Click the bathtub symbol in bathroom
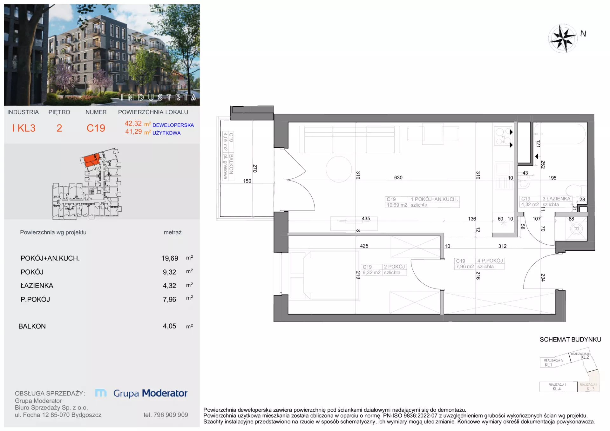The width and height of the screenshot is (610, 431). 559,134
